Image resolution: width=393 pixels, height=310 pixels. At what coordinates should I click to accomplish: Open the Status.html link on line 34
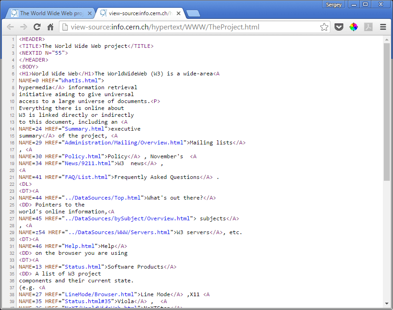83,267
